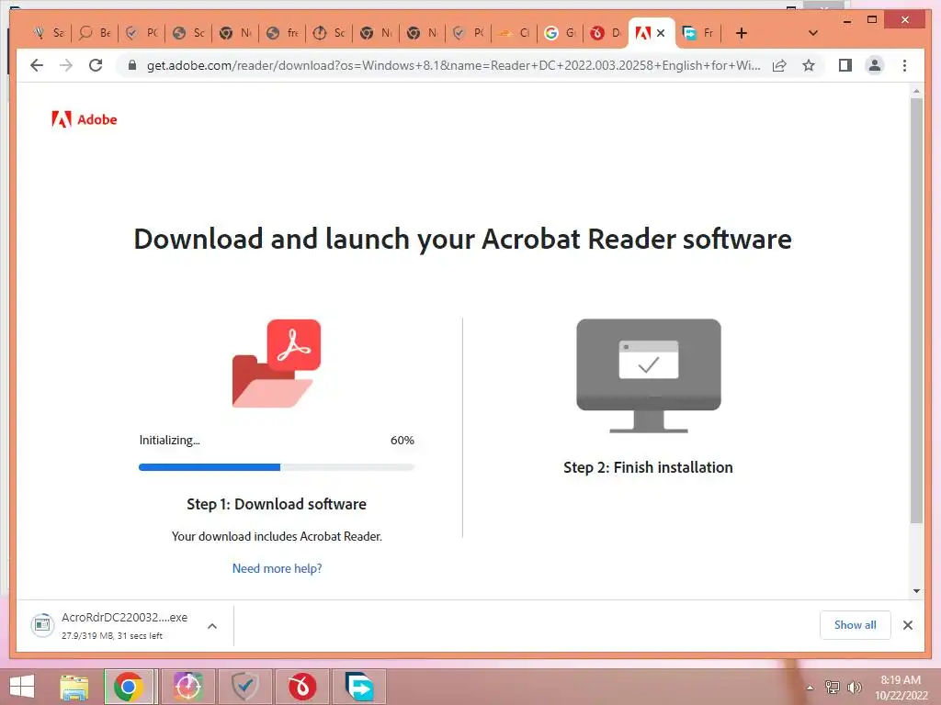The image size is (941, 705).
Task: Open the red swirl app in taskbar
Action: 301,687
